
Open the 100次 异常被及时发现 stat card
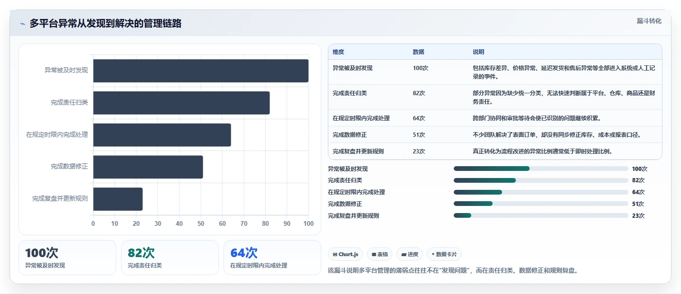(x=67, y=258)
